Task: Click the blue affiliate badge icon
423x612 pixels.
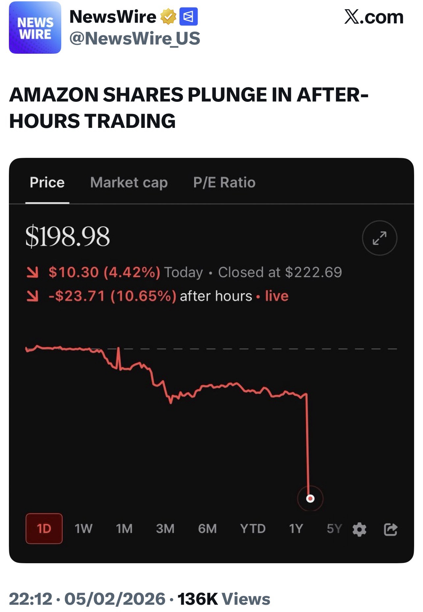Action: pyautogui.click(x=188, y=17)
